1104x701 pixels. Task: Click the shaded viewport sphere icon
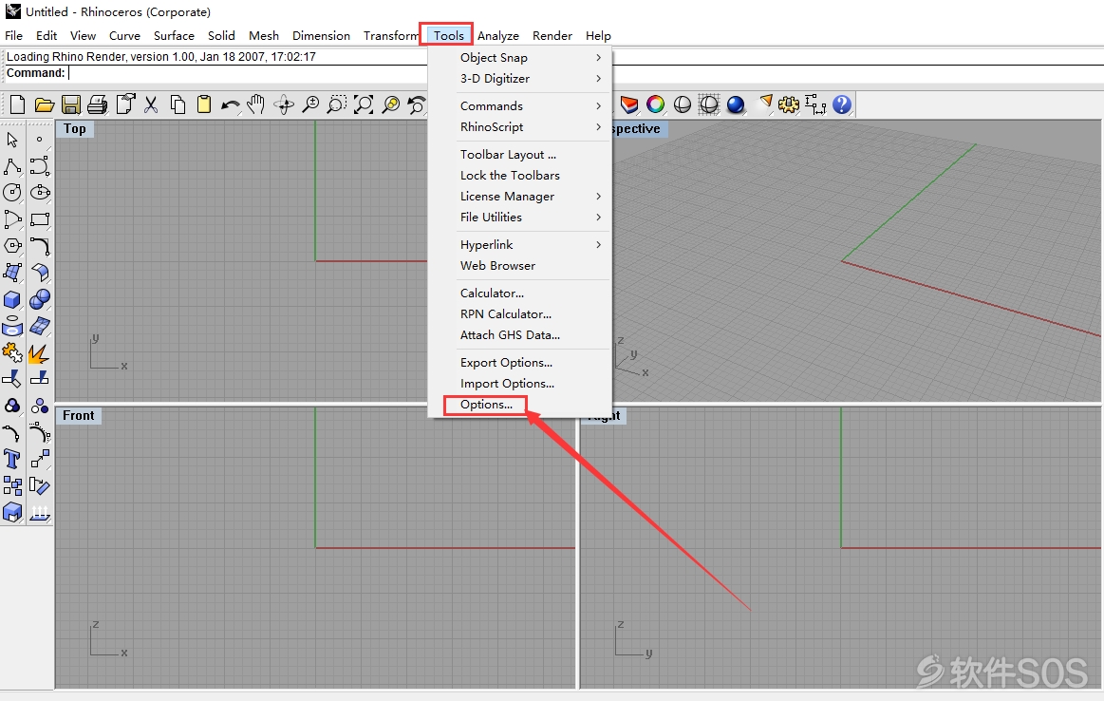pyautogui.click(x=683, y=105)
